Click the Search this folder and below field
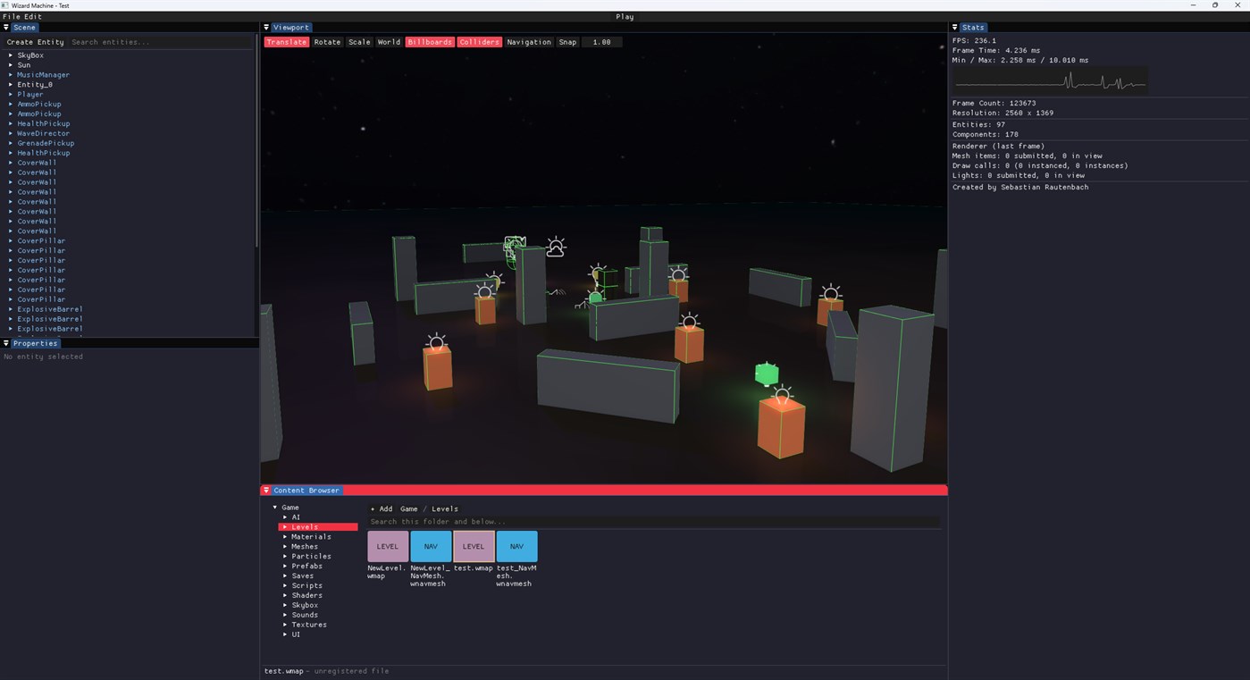 click(653, 522)
